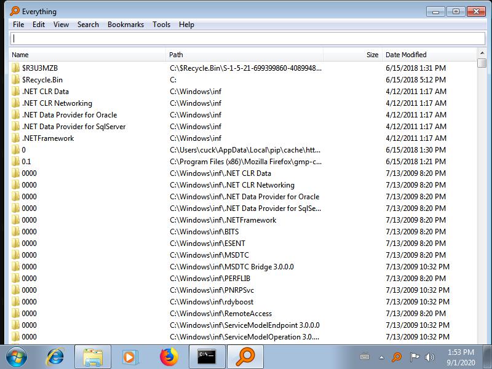The image size is (492, 369).
Task: Click the date 6/15/2018 1:30 PM
Action: (x=416, y=149)
